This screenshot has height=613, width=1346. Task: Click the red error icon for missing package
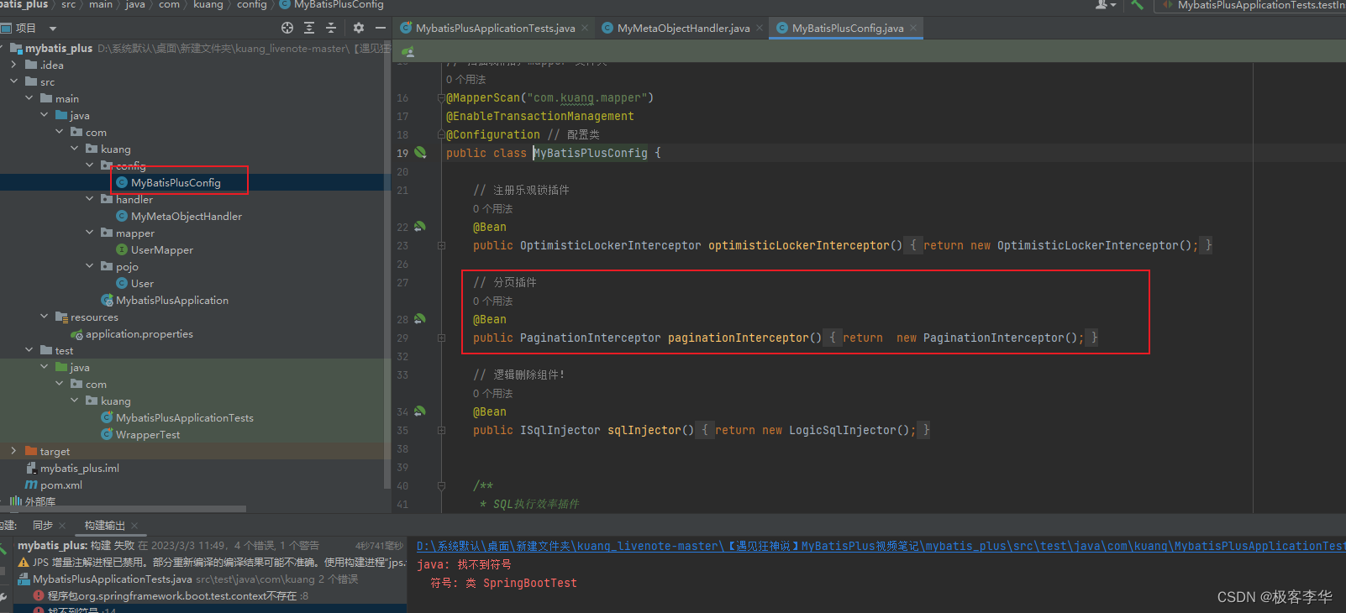[x=39, y=595]
